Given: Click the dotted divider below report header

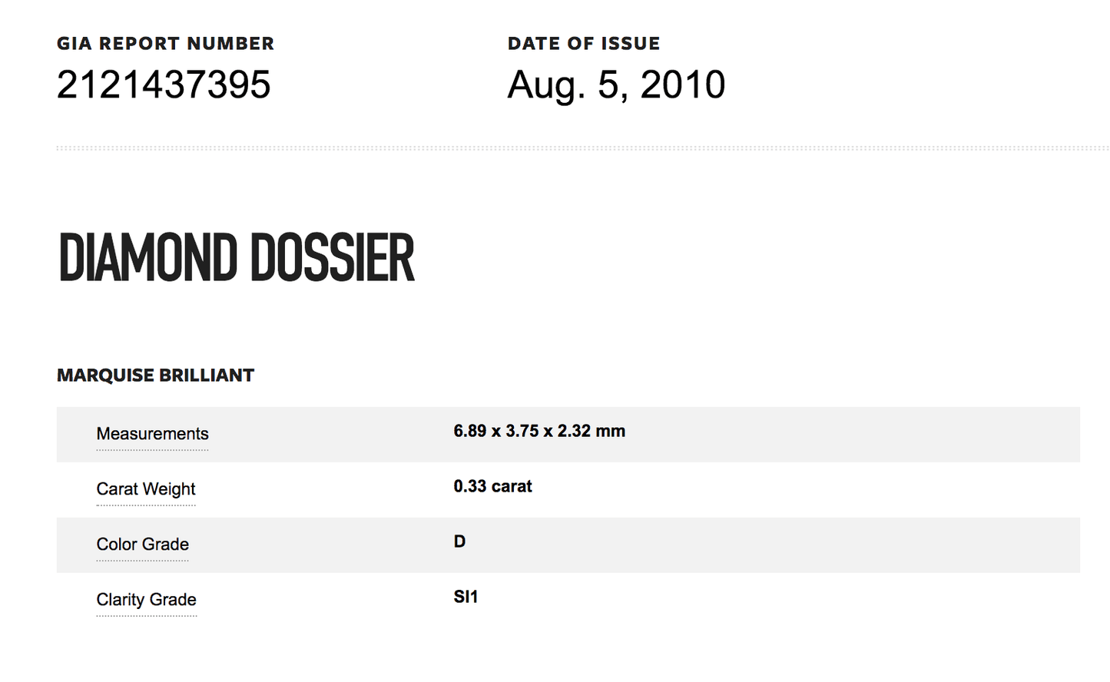Looking at the screenshot, I should coord(583,148).
